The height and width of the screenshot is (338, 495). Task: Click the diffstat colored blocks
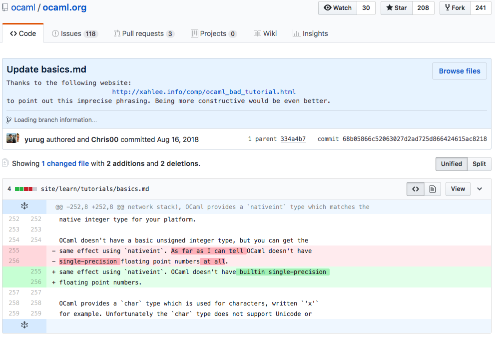tap(26, 189)
